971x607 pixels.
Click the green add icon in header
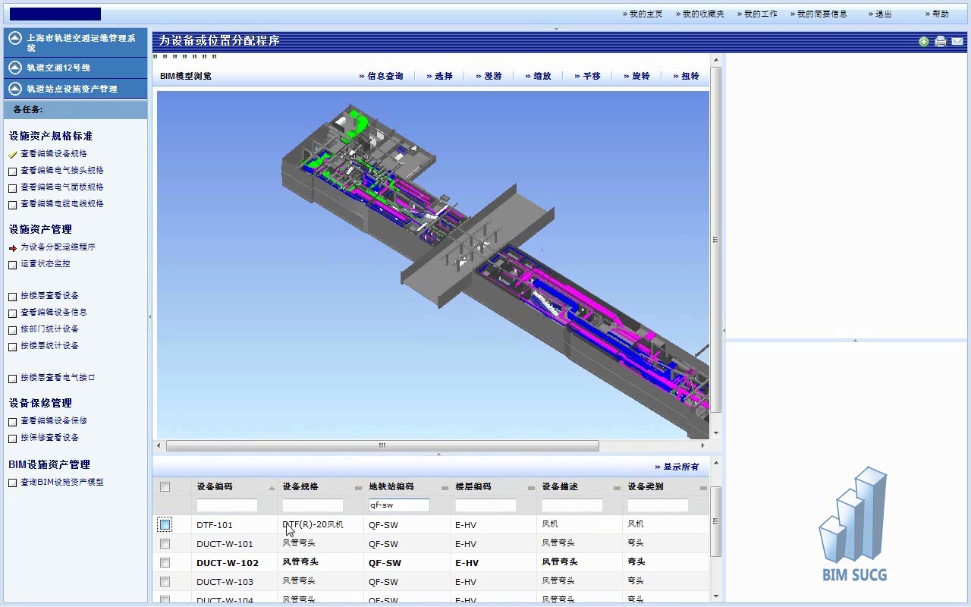[x=923, y=42]
